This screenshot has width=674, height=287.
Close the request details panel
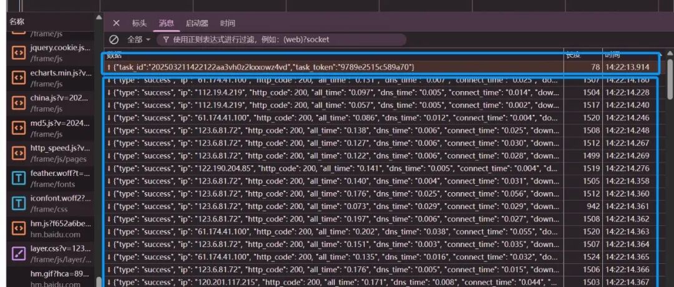116,23
